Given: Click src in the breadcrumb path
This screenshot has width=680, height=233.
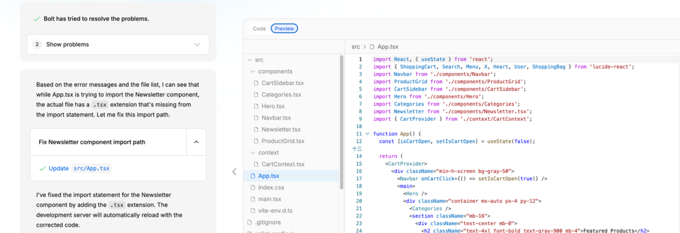Looking at the screenshot, I should [356, 47].
